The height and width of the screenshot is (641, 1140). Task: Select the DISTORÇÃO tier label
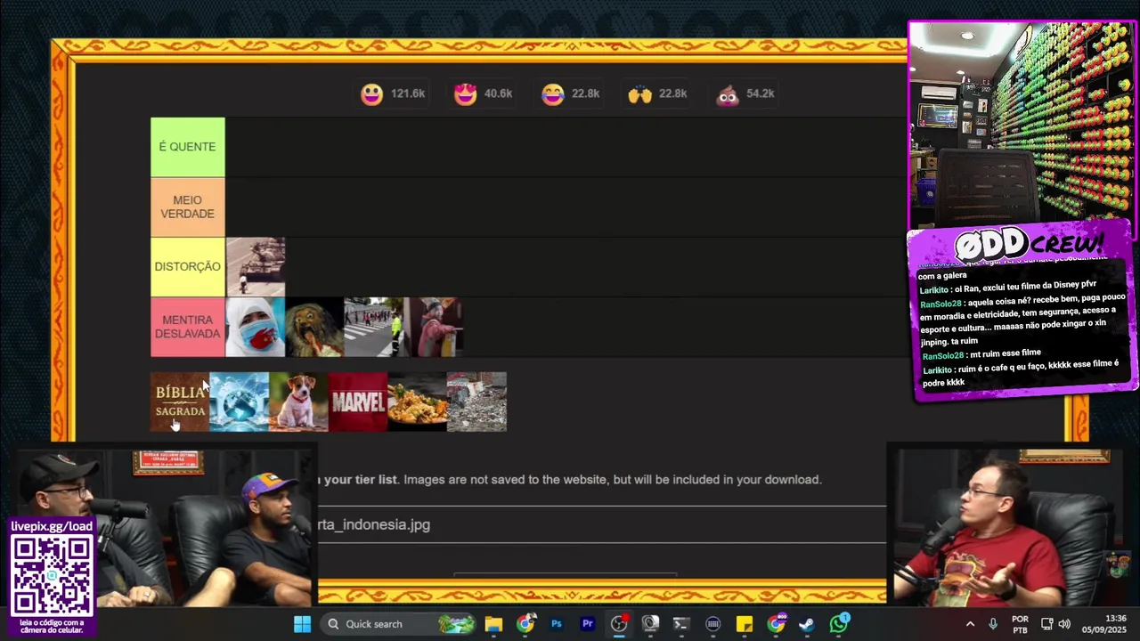187,266
